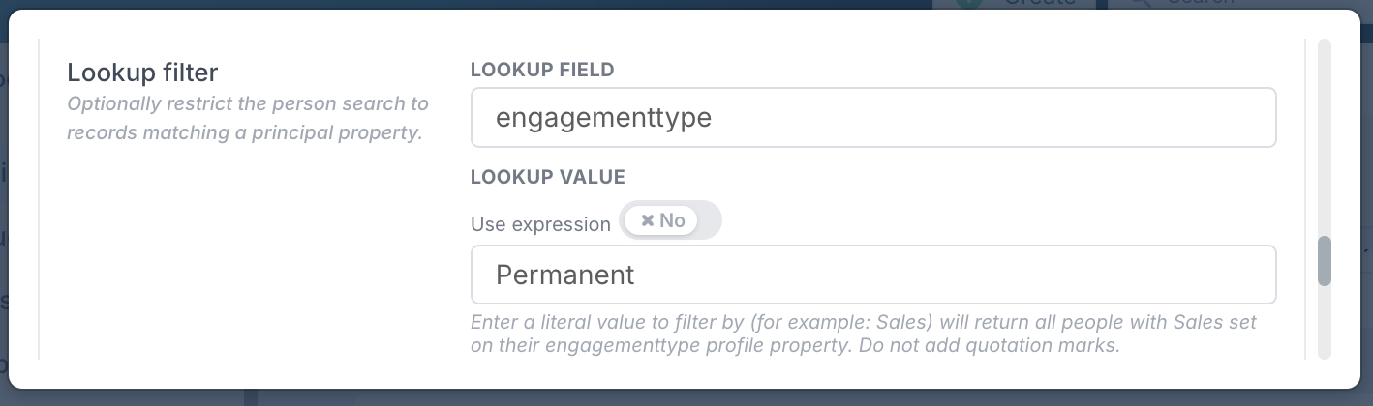Click the scrollbar track above the thumb
This screenshot has height=406, width=1373.
click(1324, 135)
